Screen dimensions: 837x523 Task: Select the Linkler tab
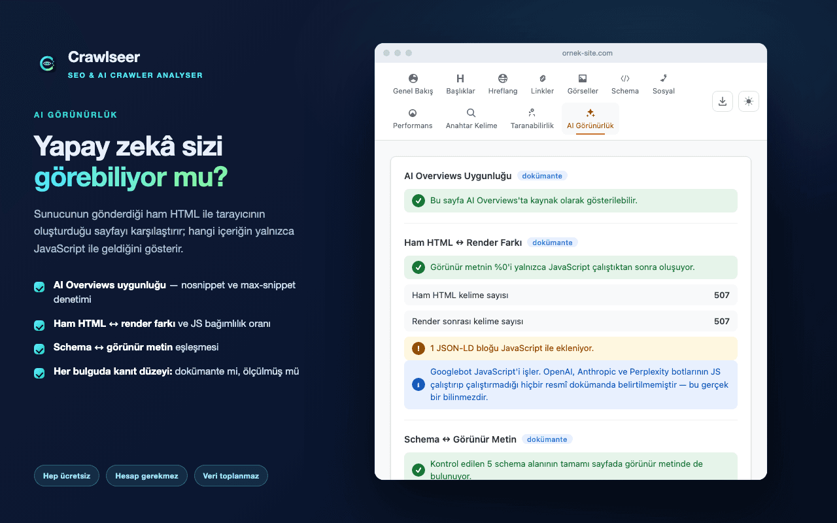tap(542, 84)
